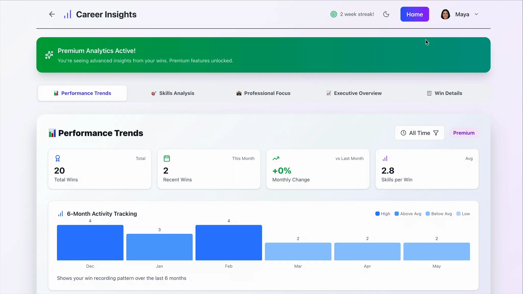Click the 'Premium Analytics Active!' heading
523x294 pixels.
coord(97,51)
